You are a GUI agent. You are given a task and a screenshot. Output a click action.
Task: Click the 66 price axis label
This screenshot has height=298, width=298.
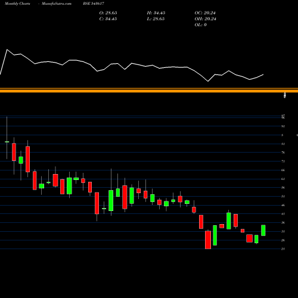[283, 170]
